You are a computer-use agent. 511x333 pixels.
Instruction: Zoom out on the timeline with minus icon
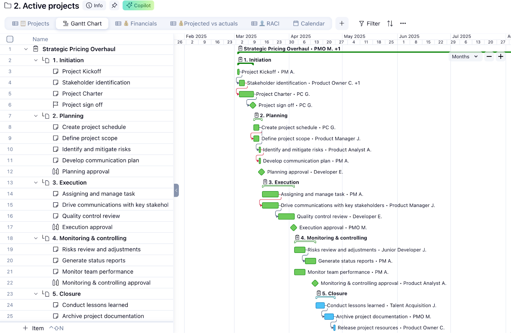point(489,57)
